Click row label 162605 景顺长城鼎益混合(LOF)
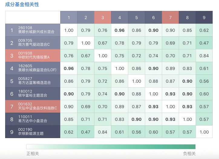This screenshot has height=159, width=219. [x=33, y=68]
